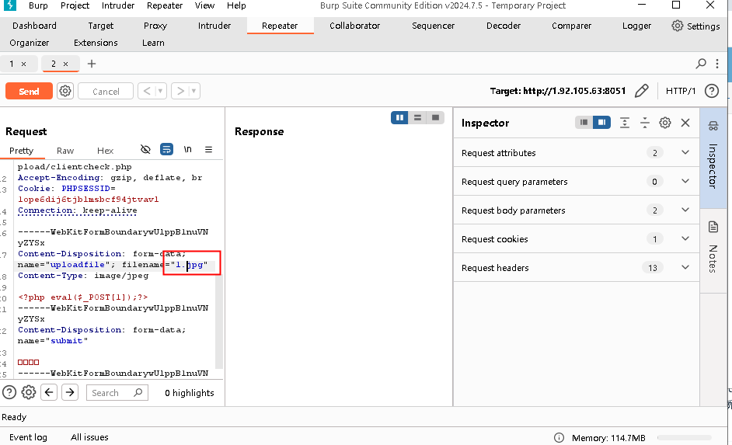Click the 1.jpg filename value in request

click(189, 265)
